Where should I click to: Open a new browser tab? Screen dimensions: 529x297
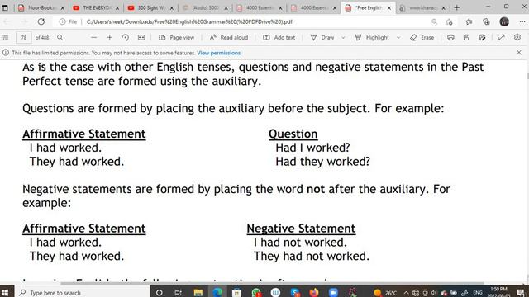pos(457,7)
